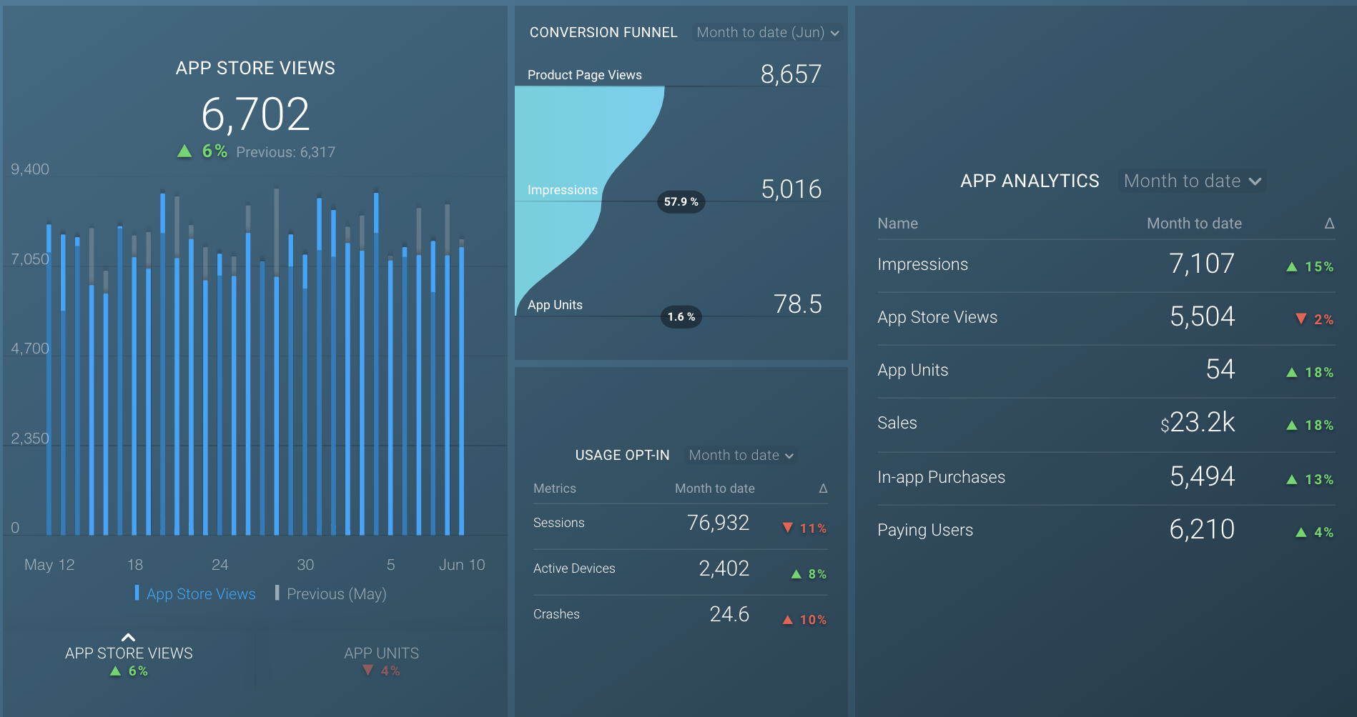Toggle the Previous (May) legend series
The width and height of the screenshot is (1357, 717).
336,593
